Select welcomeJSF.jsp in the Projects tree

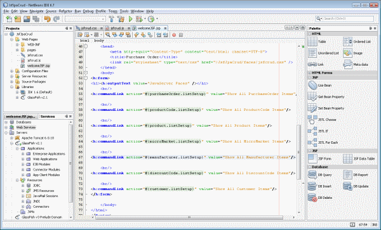click(39, 66)
